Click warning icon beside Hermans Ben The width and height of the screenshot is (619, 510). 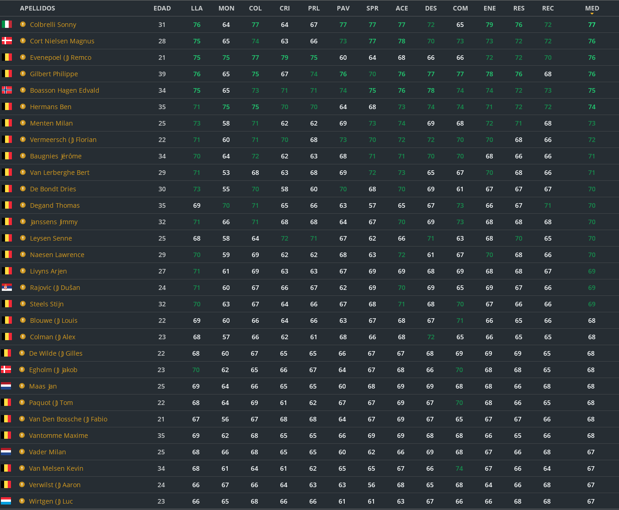(x=23, y=106)
